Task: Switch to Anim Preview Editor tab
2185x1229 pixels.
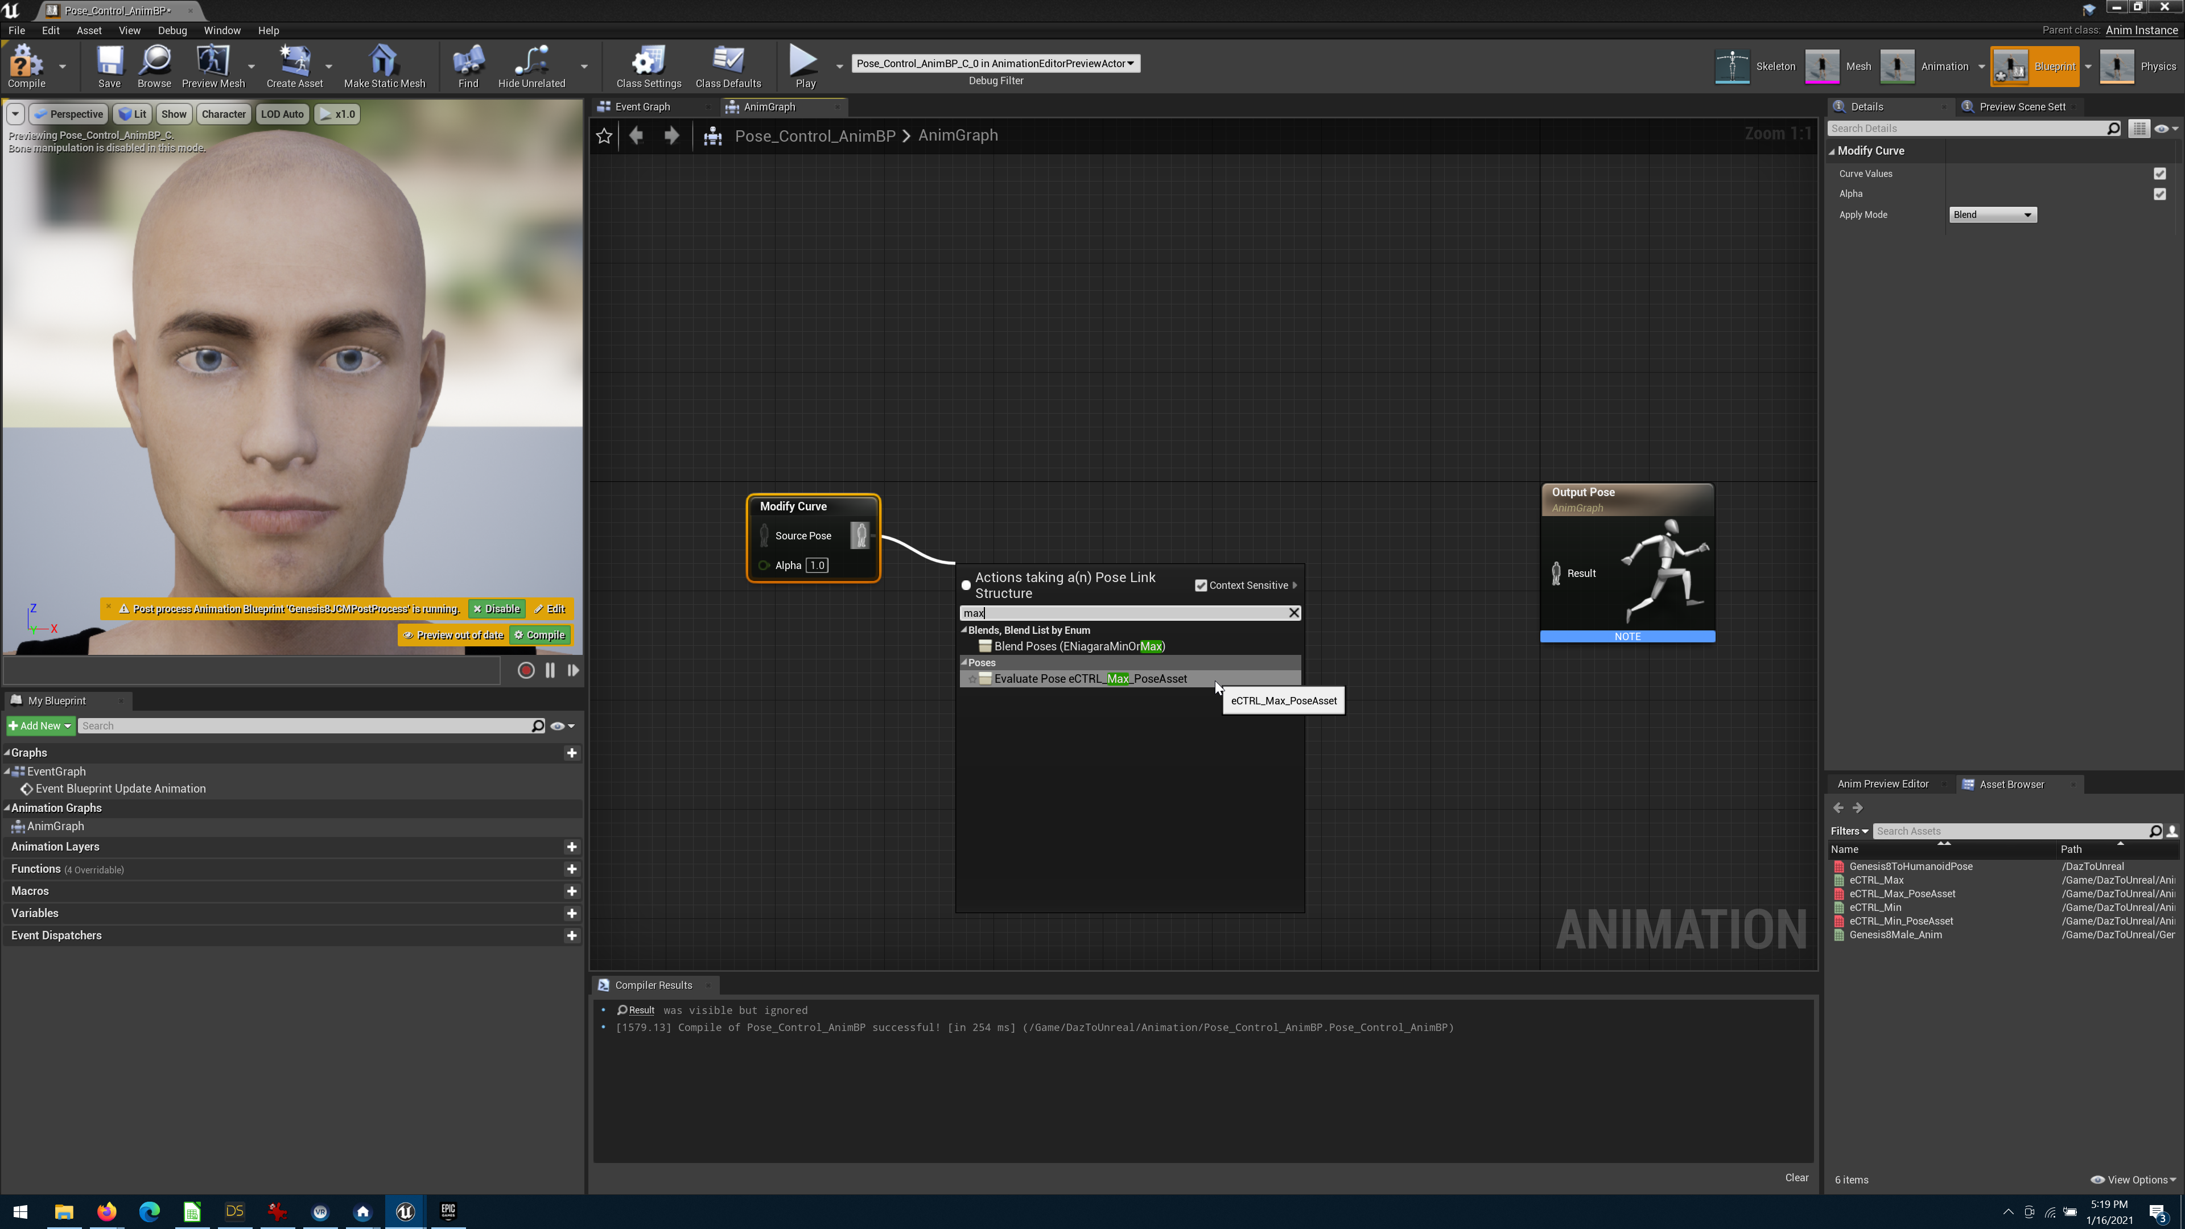Action: coord(1882,785)
